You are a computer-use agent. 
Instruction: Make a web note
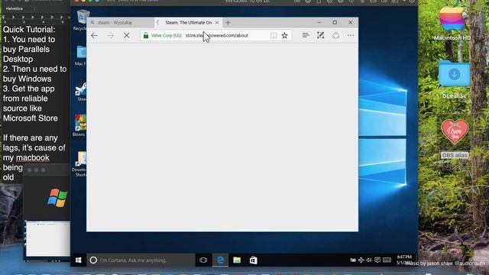321,36
